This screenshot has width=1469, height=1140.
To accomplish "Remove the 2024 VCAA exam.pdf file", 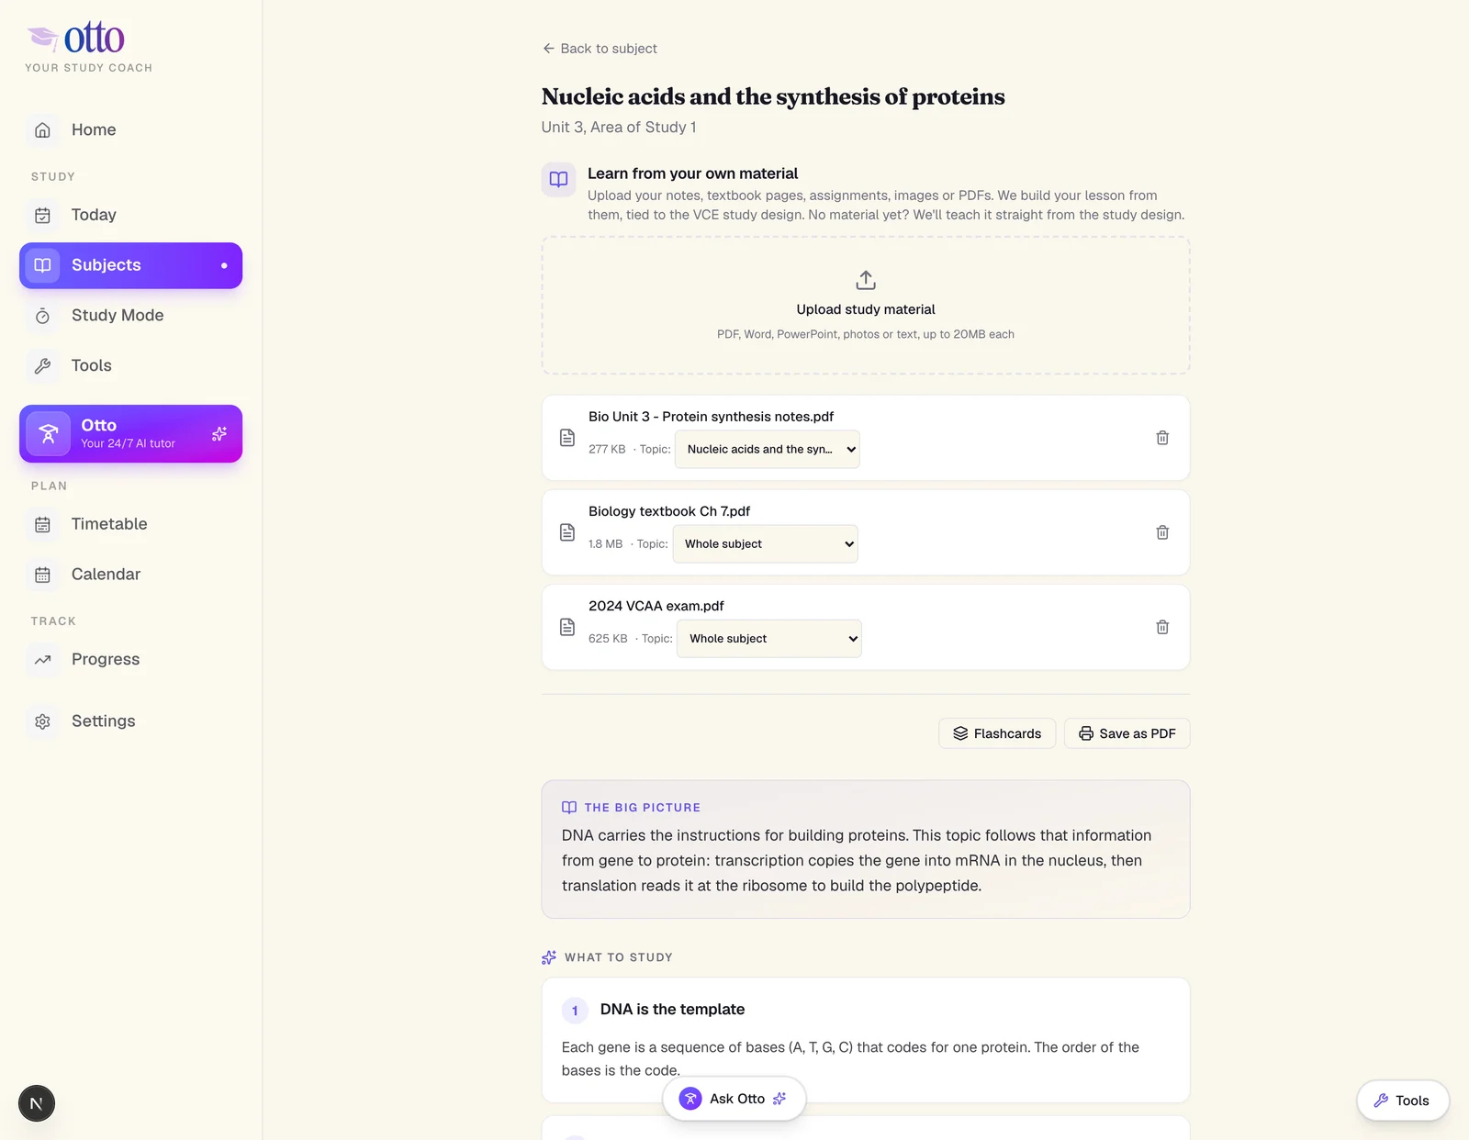I will [1162, 627].
